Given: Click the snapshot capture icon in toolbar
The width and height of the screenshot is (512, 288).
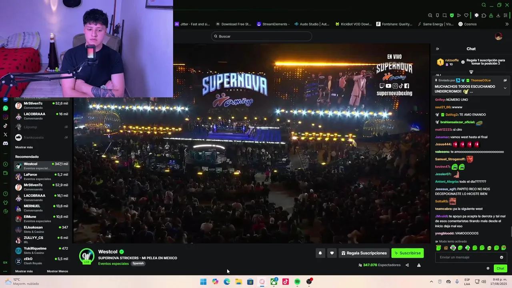Looking at the screenshot, I should coord(444,15).
